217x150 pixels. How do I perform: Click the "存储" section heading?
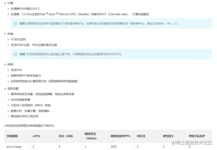[11, 34]
